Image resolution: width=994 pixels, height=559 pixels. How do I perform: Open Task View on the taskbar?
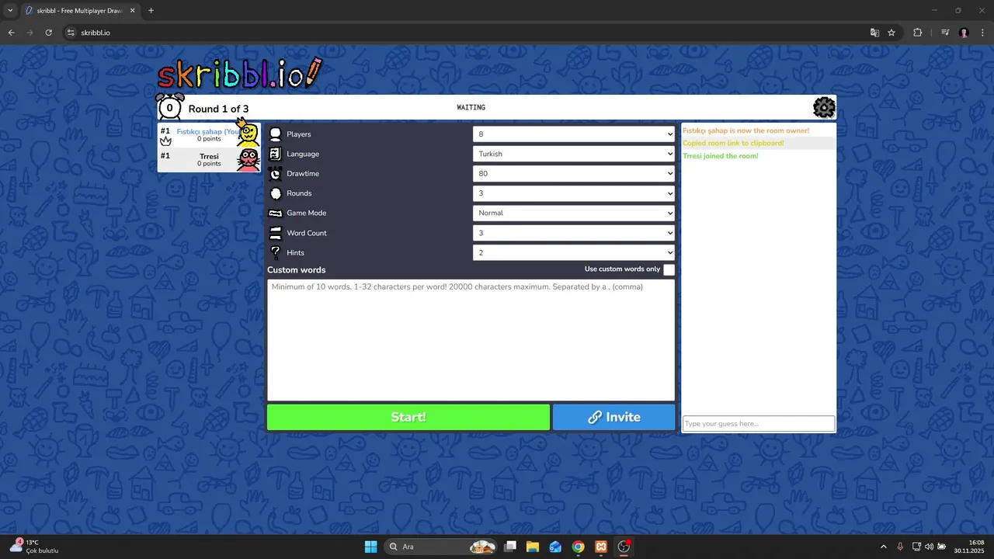(x=510, y=547)
